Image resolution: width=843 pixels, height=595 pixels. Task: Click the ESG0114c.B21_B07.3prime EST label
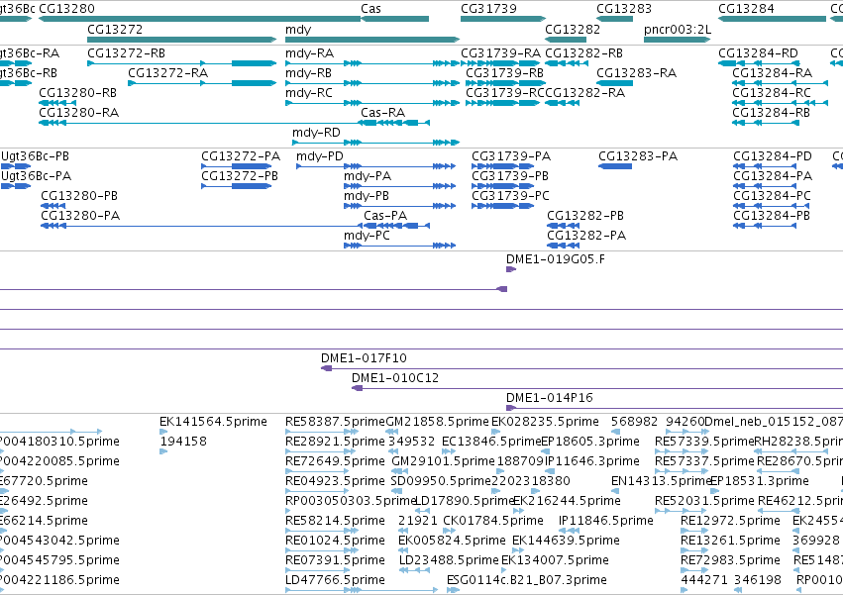click(527, 580)
